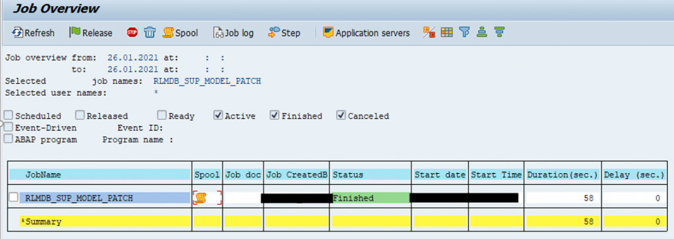Toggle the ABAP program checkbox
Viewport: 674px width, 239px height.
tap(8, 138)
